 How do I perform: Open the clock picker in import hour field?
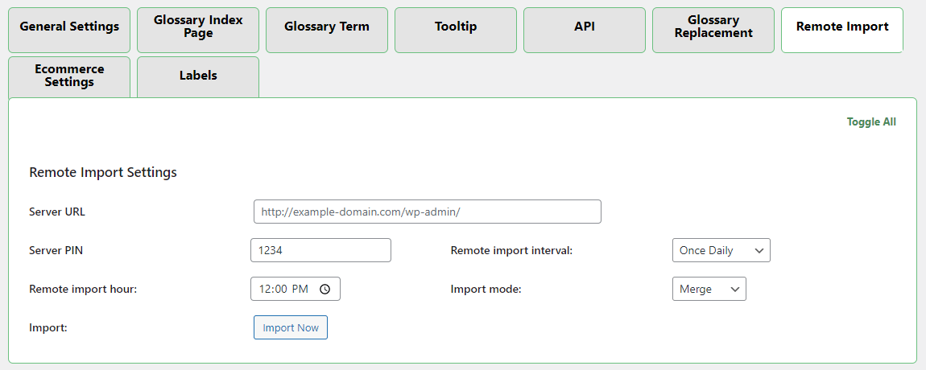coord(325,290)
